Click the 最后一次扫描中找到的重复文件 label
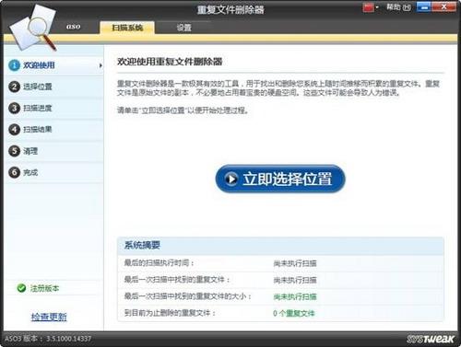 177,280
